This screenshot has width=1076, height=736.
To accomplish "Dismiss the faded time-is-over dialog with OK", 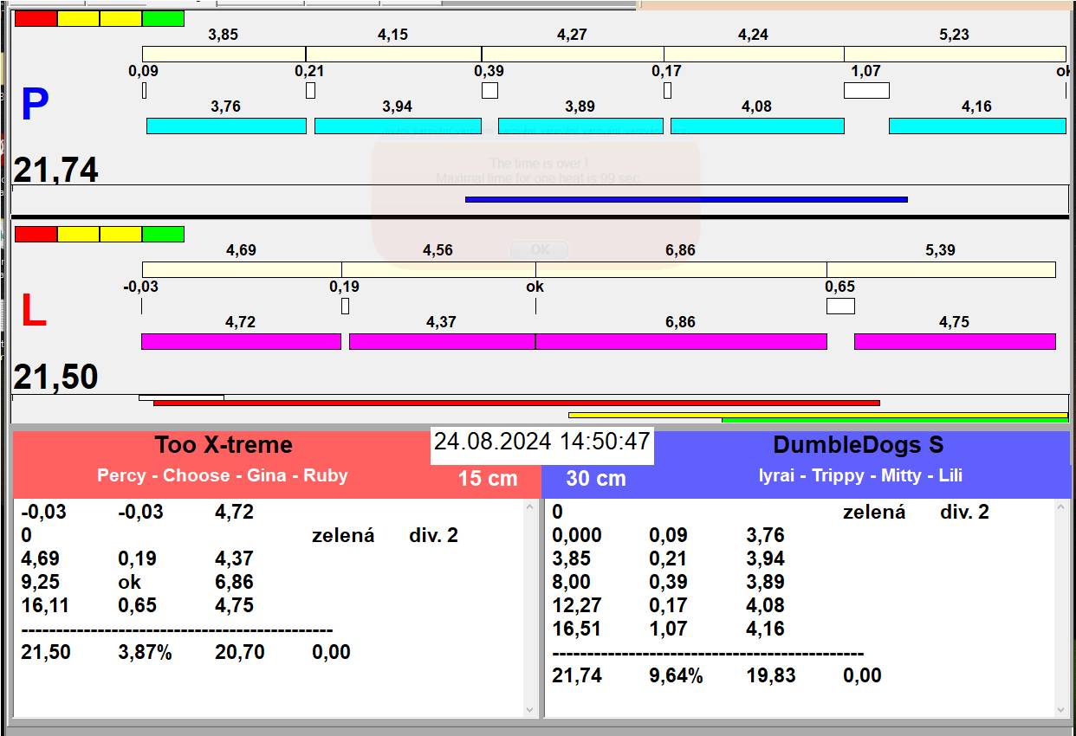I will pos(540,249).
